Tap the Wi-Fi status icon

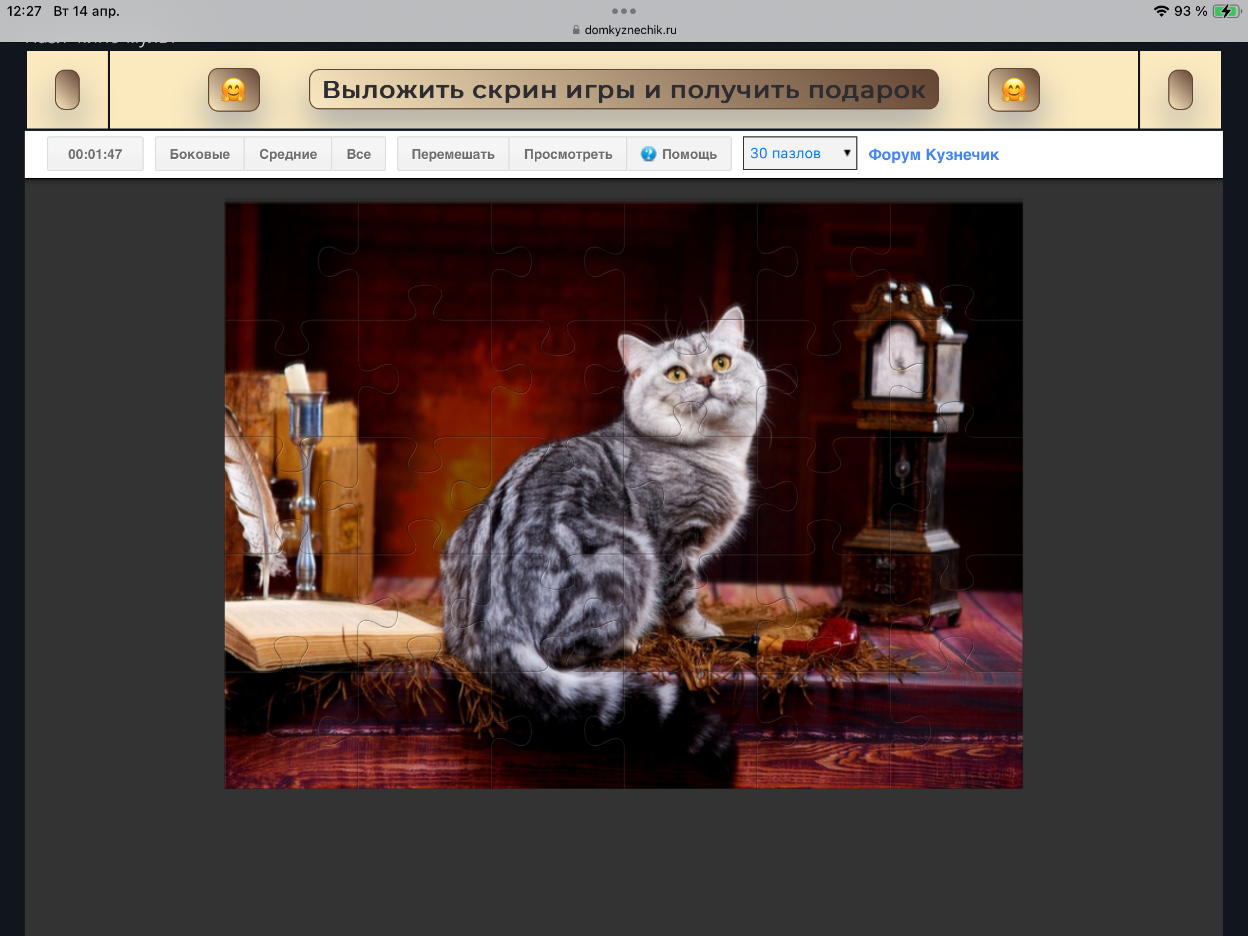pyautogui.click(x=1160, y=11)
